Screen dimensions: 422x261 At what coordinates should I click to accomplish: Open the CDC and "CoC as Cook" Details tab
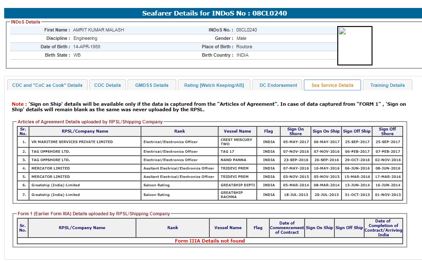pyautogui.click(x=47, y=85)
